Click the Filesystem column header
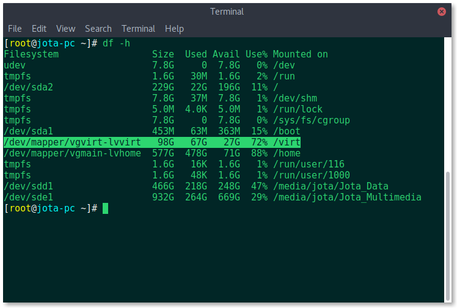This screenshot has width=457, height=308. pos(31,54)
